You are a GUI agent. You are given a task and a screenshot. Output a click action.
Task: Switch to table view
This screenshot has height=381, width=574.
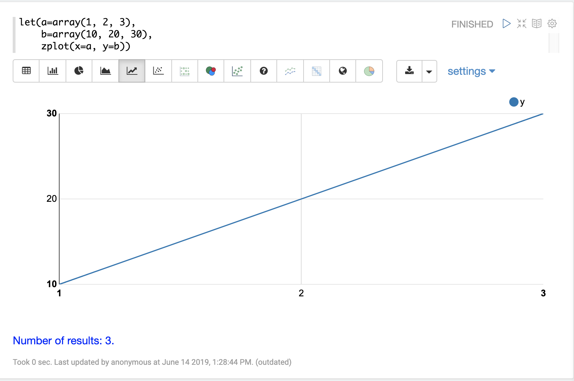[x=26, y=71]
